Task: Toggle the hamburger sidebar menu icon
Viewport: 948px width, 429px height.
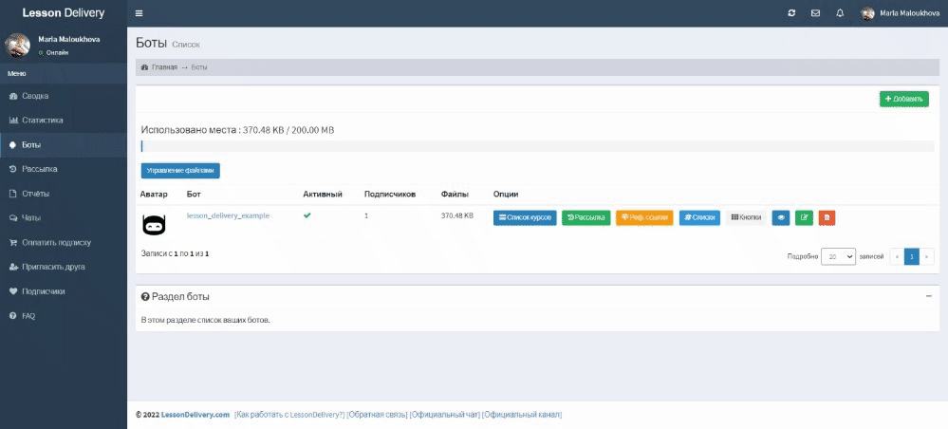Action: click(x=139, y=13)
